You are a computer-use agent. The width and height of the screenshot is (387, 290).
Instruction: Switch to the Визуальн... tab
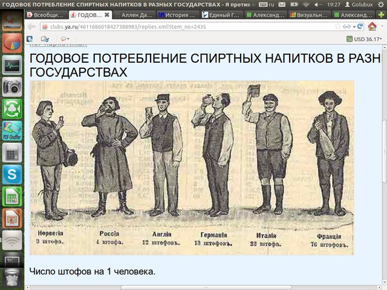pos(310,15)
